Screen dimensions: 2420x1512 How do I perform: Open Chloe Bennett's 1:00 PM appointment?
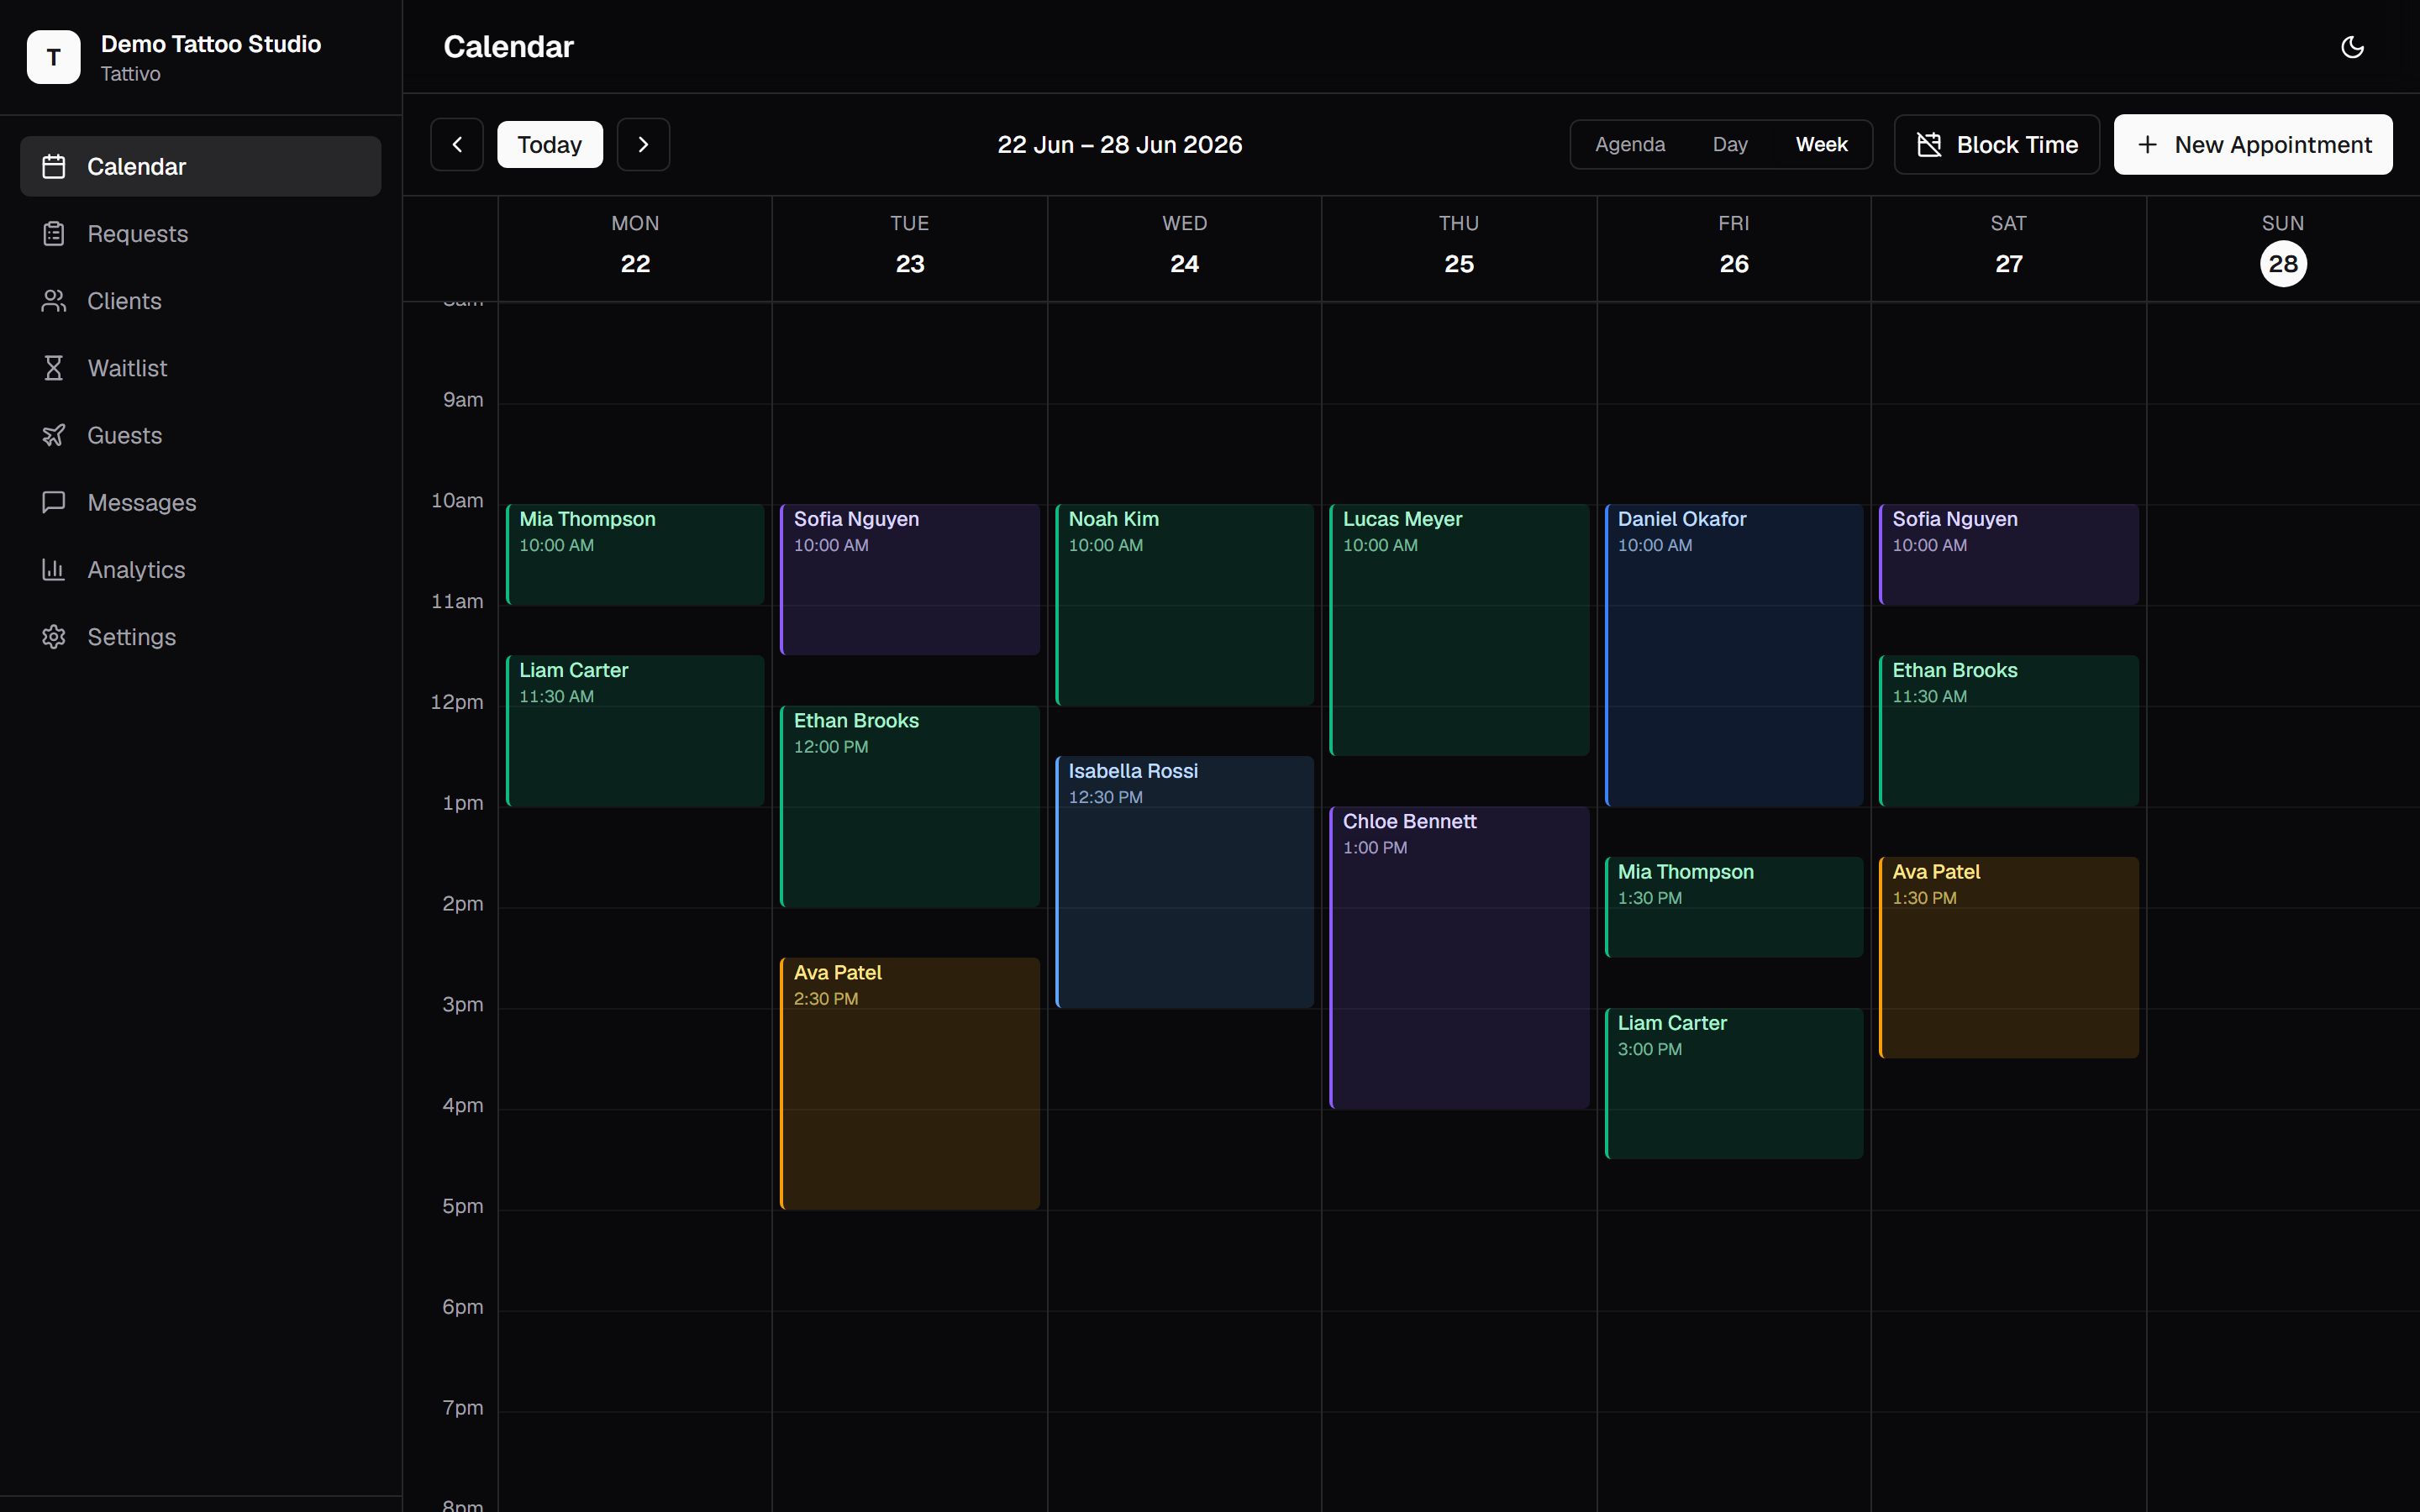(x=1459, y=958)
